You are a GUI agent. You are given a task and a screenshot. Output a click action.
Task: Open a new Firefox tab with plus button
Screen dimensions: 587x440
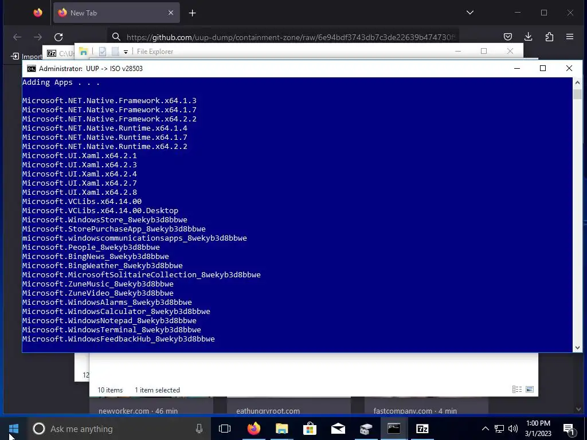193,13
